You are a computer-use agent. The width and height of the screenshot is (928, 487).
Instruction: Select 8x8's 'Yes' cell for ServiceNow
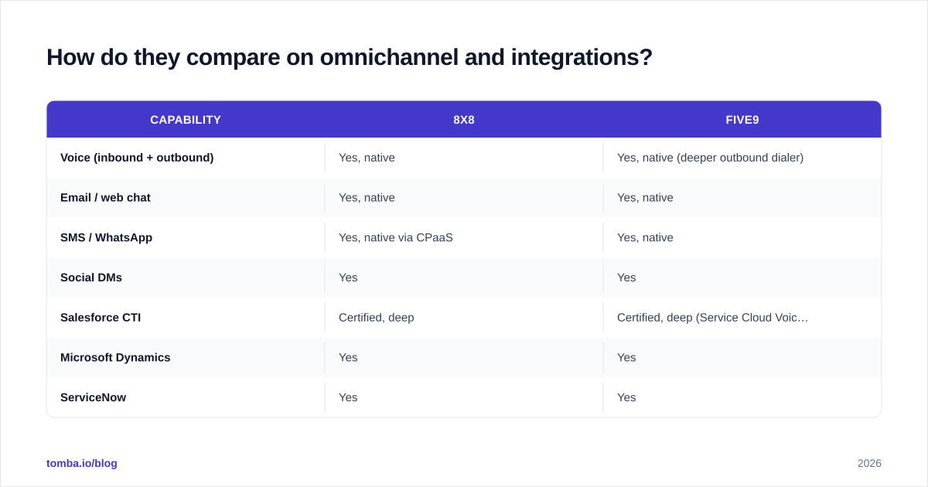(x=464, y=397)
